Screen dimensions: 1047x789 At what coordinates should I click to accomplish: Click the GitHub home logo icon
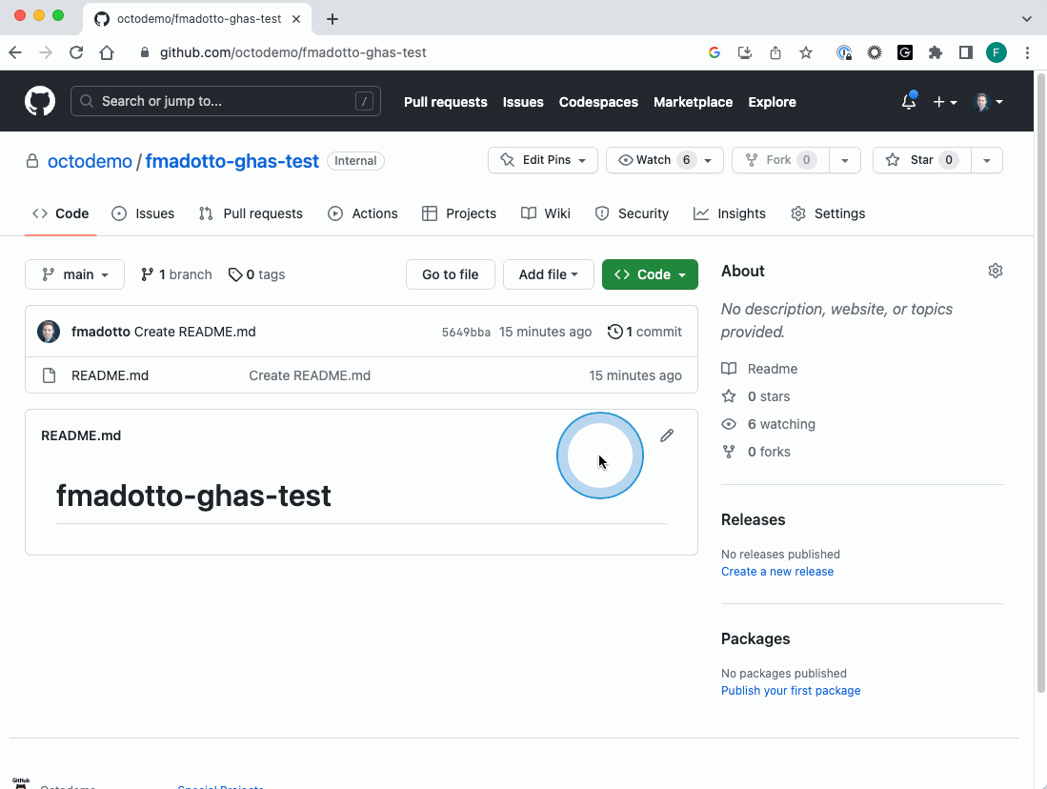39,101
